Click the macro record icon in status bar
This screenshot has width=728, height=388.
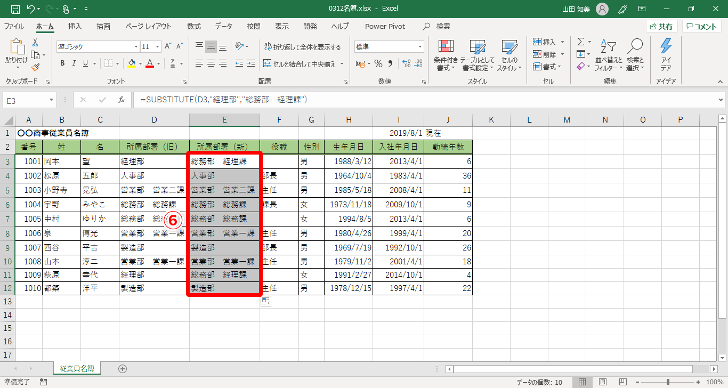coord(43,382)
